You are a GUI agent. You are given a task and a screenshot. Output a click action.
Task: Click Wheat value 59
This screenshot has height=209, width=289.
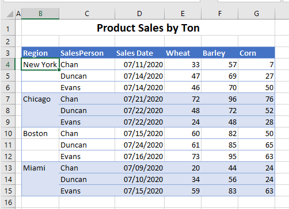point(182,191)
